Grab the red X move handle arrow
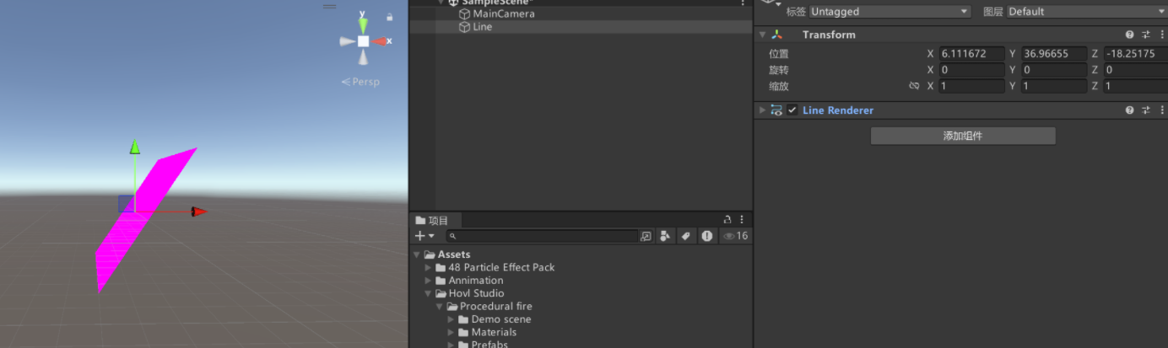 point(198,211)
